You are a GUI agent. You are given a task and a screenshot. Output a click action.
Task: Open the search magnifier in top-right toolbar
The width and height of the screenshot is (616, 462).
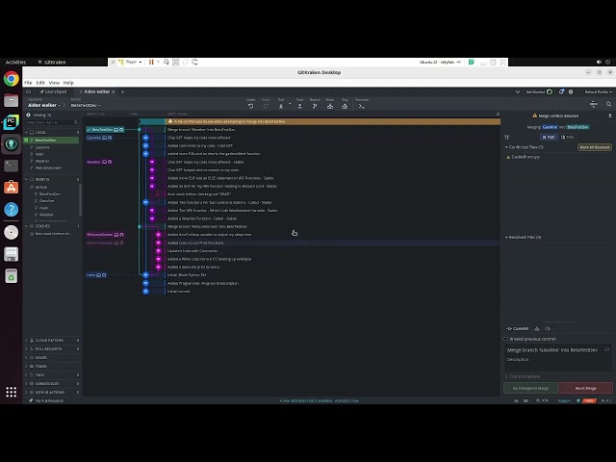(x=608, y=104)
